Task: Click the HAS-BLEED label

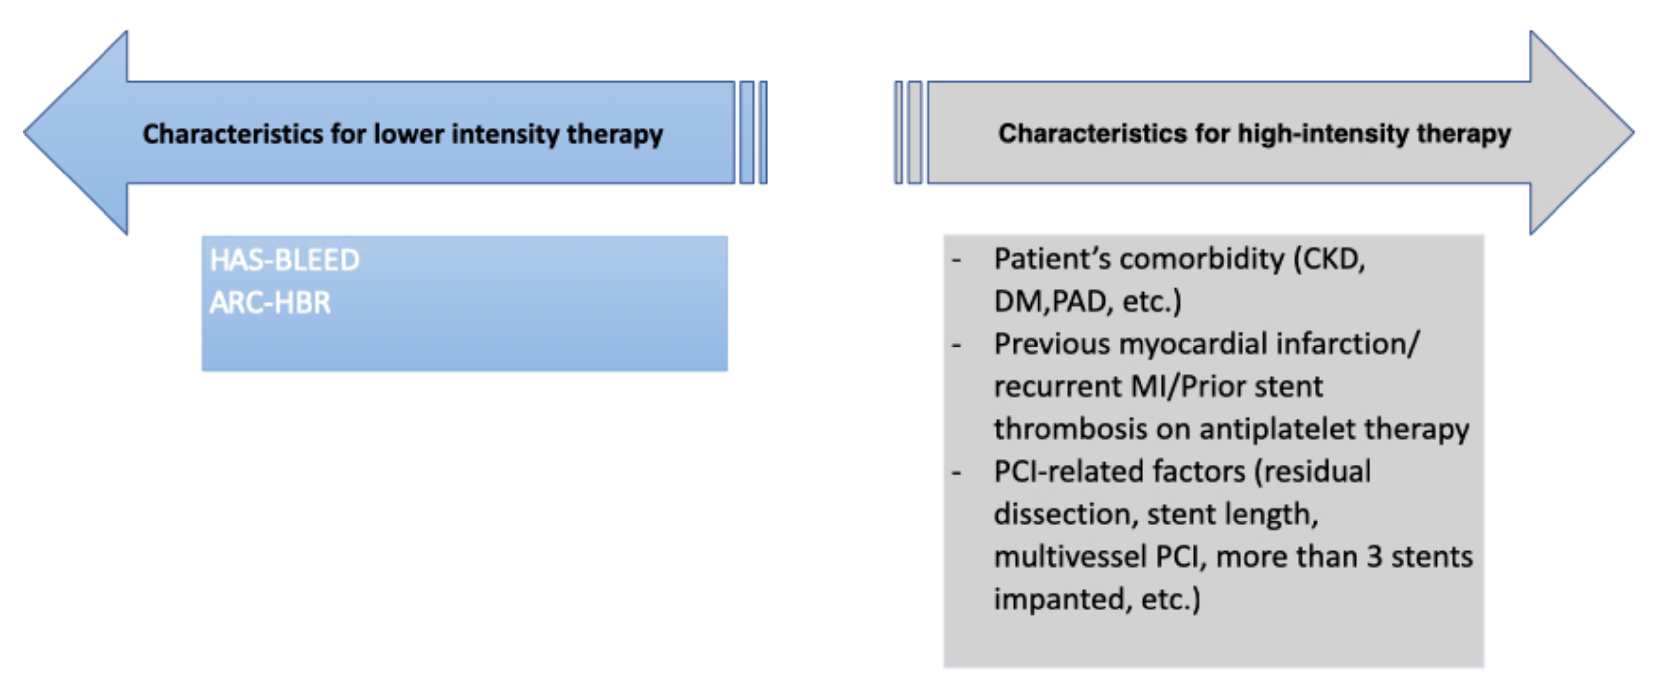Action: 285,260
